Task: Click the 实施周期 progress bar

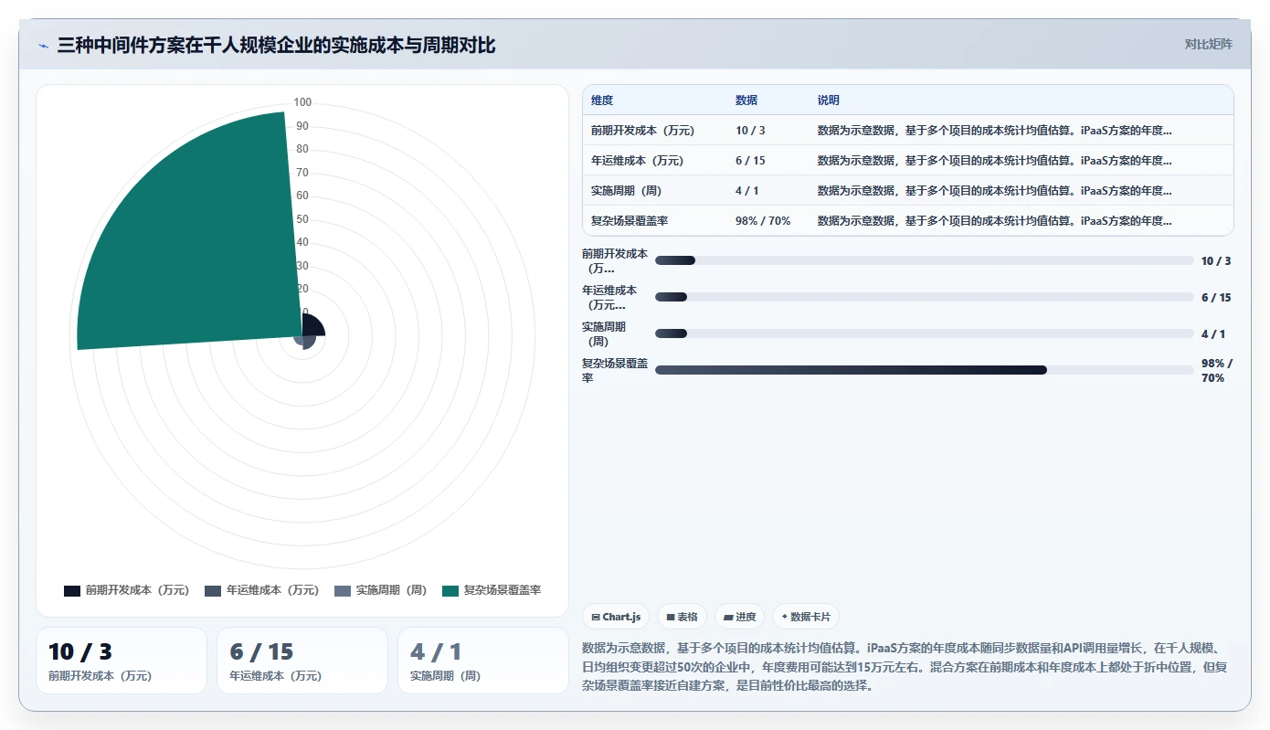Action: click(x=924, y=333)
